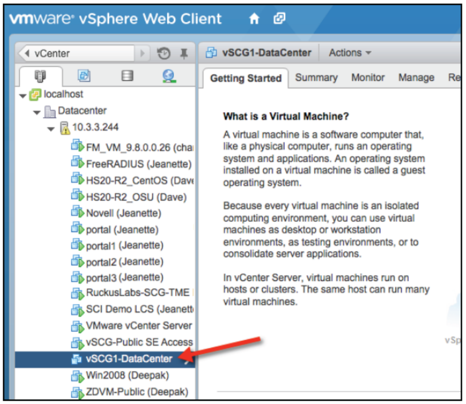
Task: Click the vCenter breadcrumb label
Action: (x=52, y=53)
